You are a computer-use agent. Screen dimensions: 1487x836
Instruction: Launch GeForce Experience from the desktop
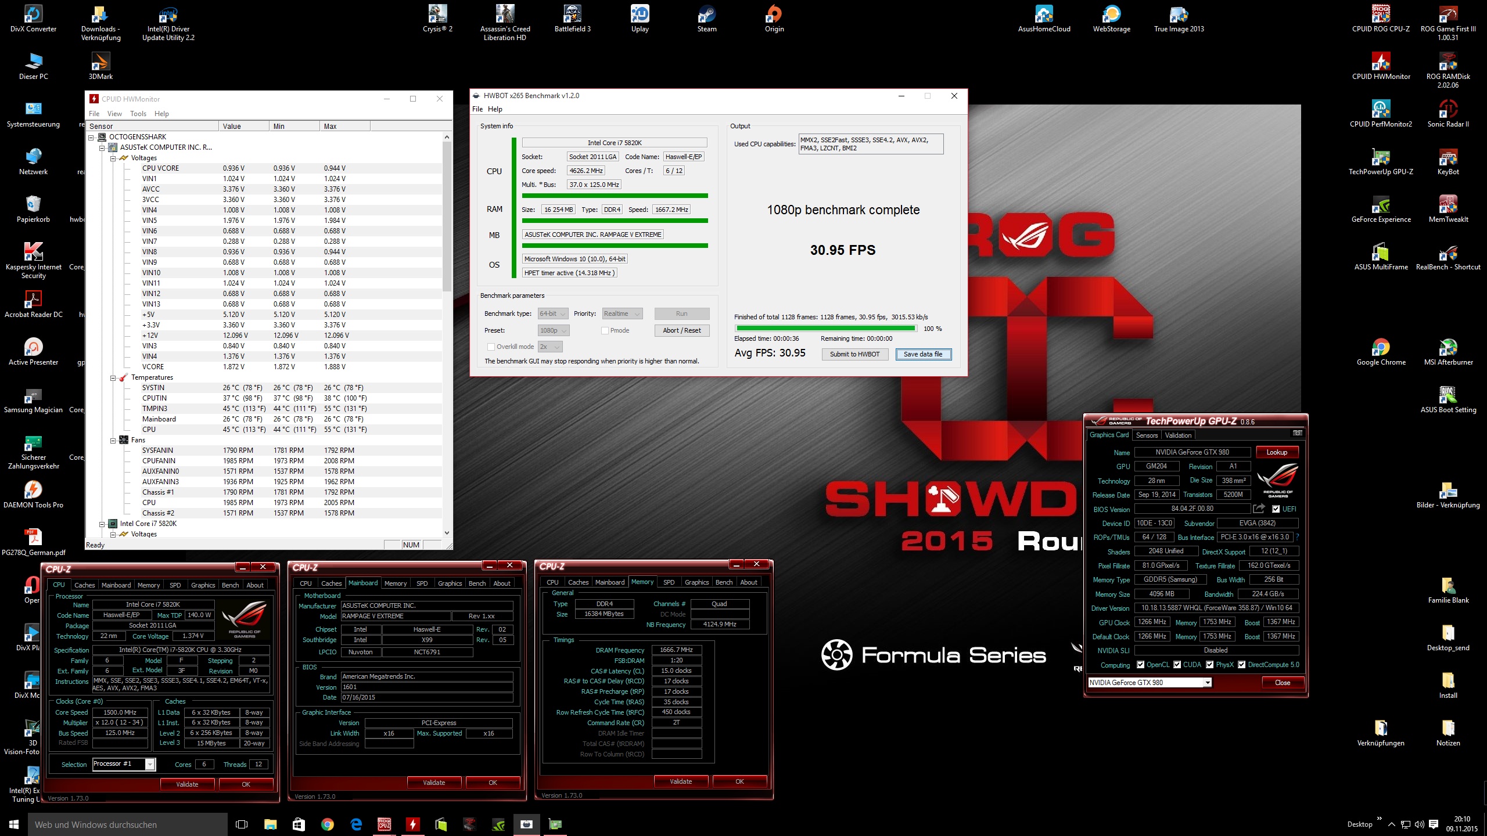point(1381,208)
